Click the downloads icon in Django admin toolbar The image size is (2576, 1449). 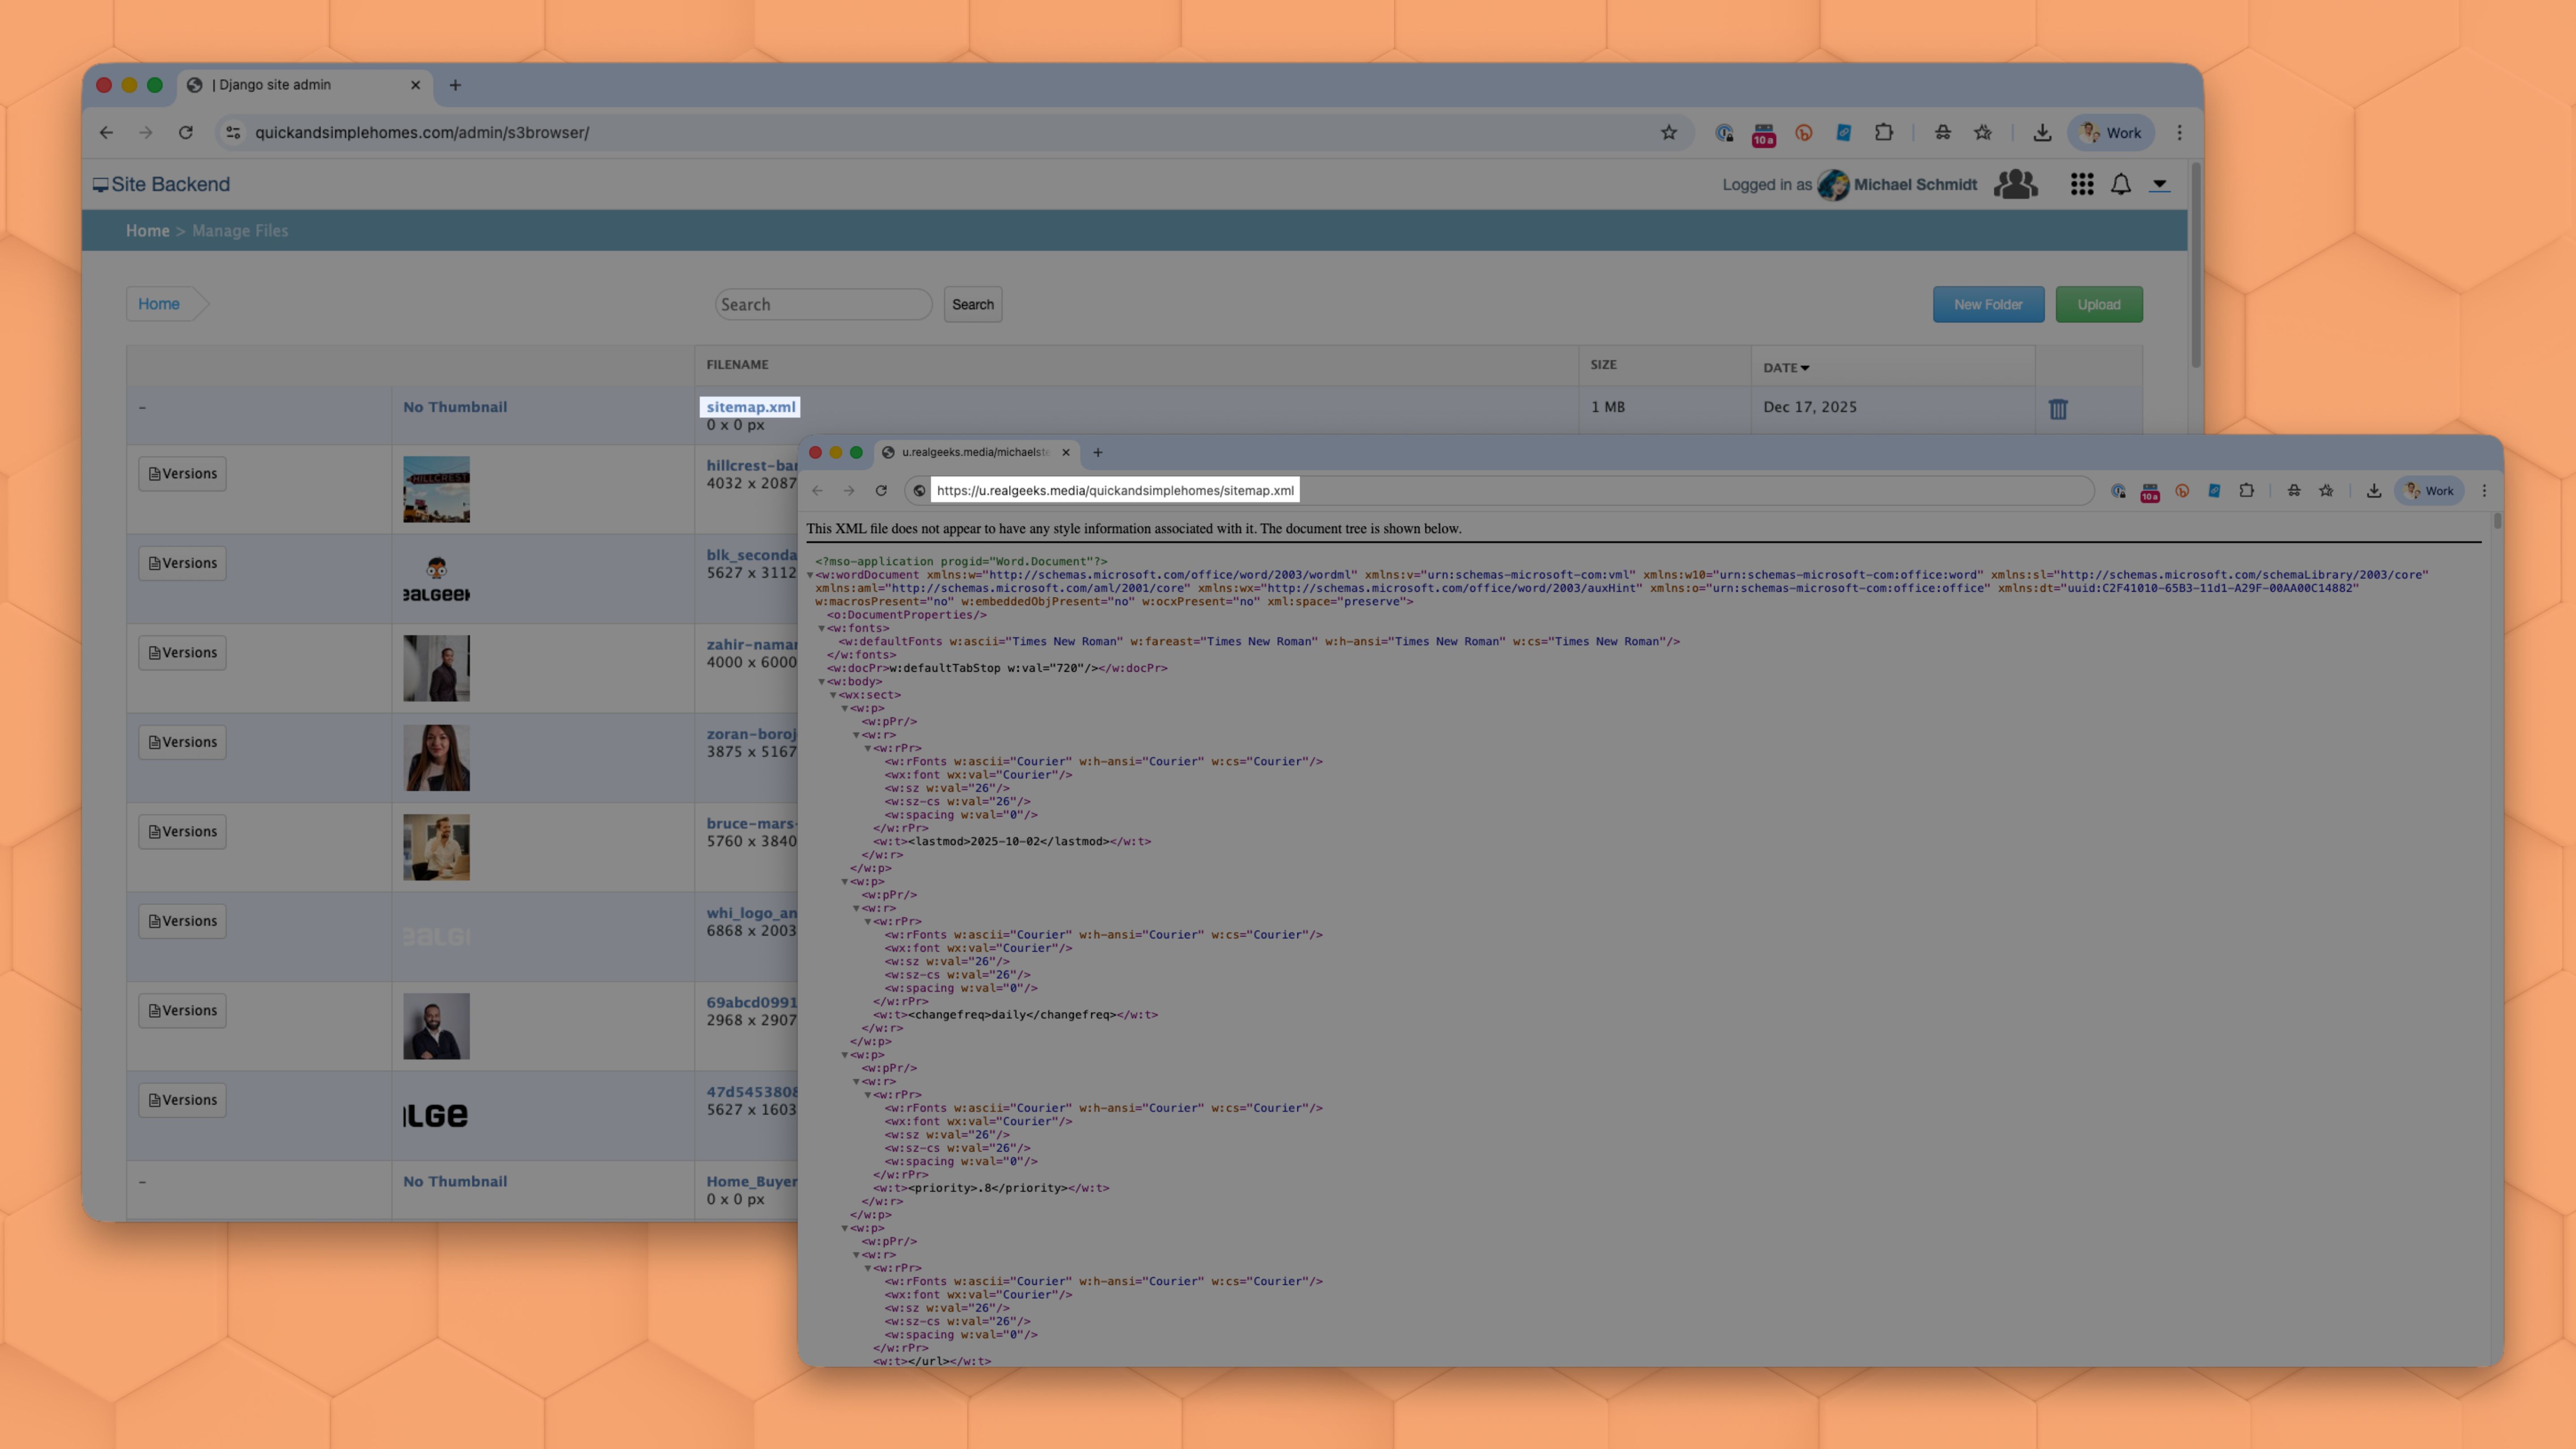2042,133
